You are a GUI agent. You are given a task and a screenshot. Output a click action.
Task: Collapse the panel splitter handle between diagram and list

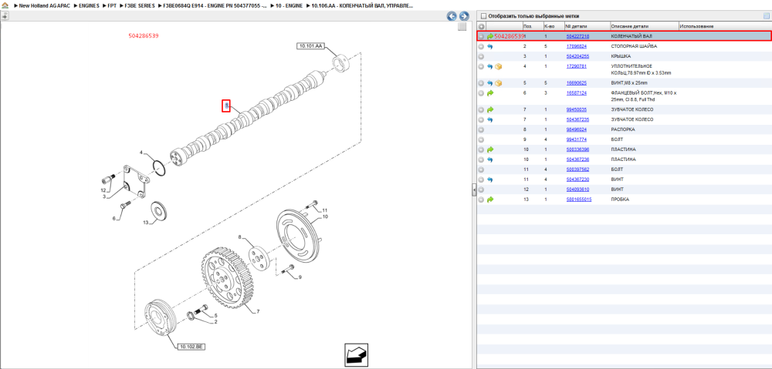point(474,190)
